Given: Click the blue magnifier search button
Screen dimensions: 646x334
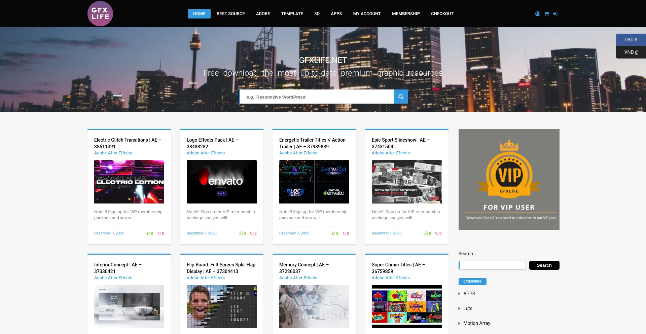Looking at the screenshot, I should [401, 97].
